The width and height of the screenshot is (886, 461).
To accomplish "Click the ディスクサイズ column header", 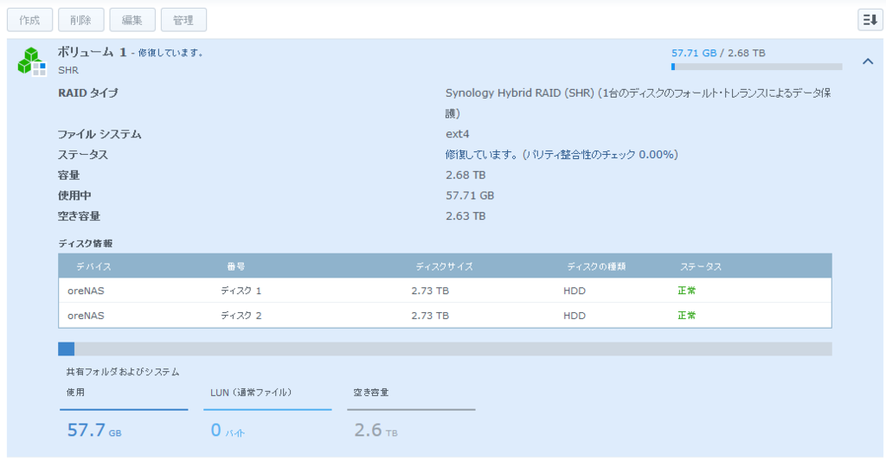I will point(444,266).
